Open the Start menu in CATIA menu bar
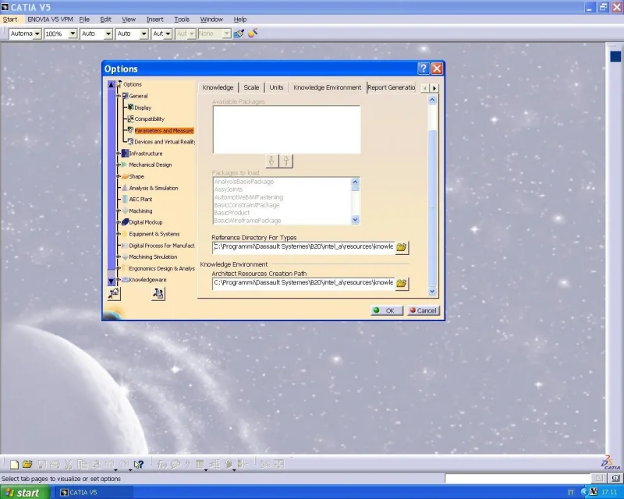This screenshot has height=499, width=624. tap(10, 19)
